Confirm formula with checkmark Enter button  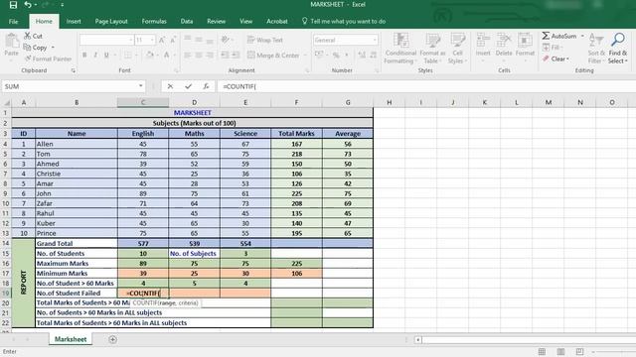point(188,86)
